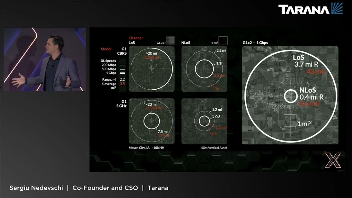Viewport: 352px width, 198px height.
Task: Click the "0.6" range label
Action: coord(218,117)
